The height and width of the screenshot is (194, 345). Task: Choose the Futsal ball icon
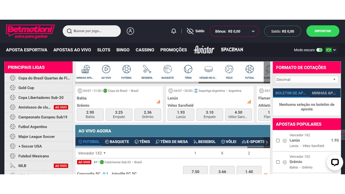(250, 69)
